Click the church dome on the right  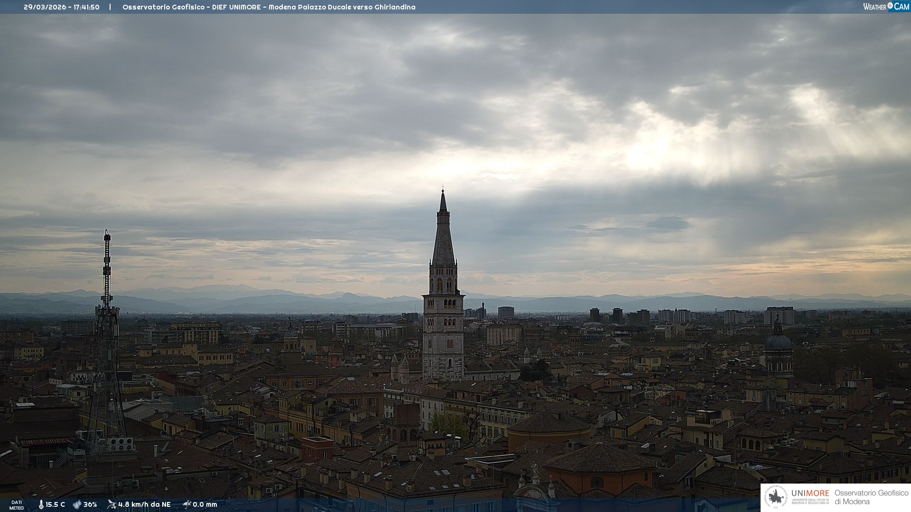(778, 341)
